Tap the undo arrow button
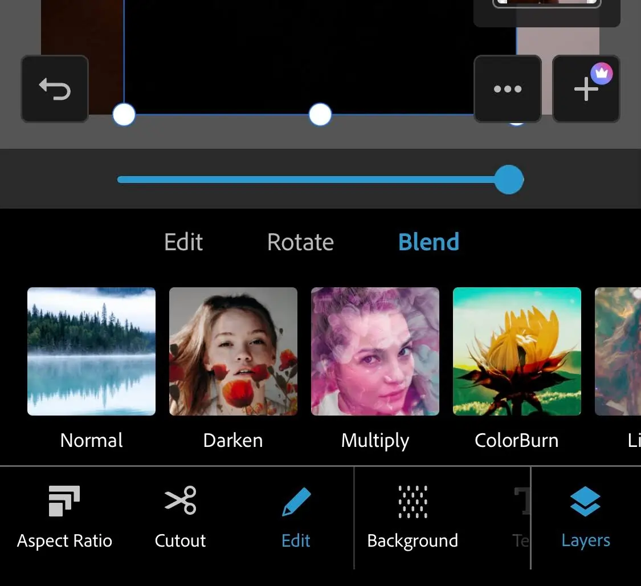 coord(55,89)
